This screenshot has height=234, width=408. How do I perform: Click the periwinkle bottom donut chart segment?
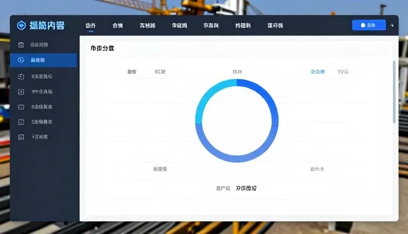coord(237,159)
